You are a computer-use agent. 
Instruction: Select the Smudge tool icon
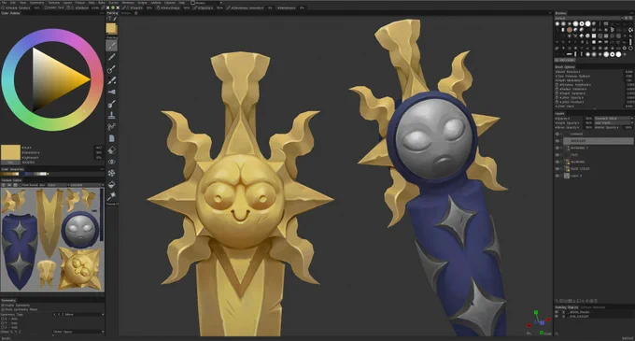click(x=112, y=92)
